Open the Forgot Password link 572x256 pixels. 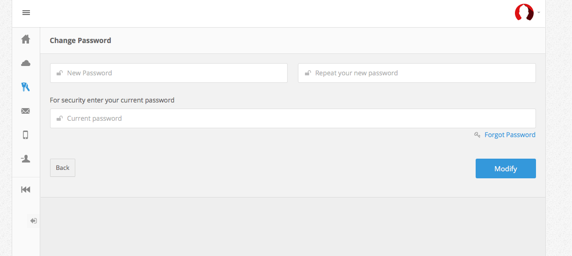510,135
